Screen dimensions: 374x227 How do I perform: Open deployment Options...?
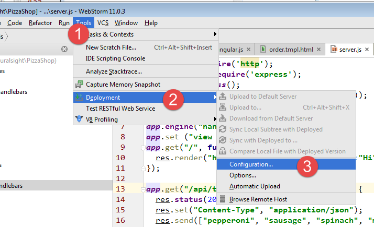click(286, 175)
